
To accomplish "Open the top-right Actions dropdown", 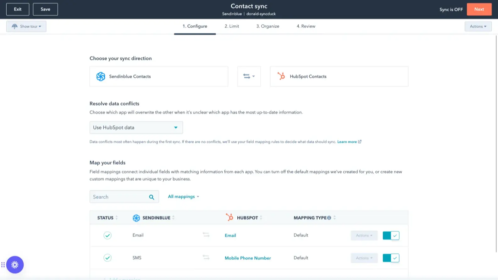I will pos(478,26).
